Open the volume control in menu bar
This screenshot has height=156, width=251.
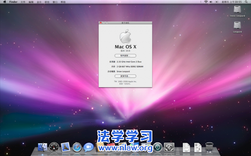click(211, 2)
